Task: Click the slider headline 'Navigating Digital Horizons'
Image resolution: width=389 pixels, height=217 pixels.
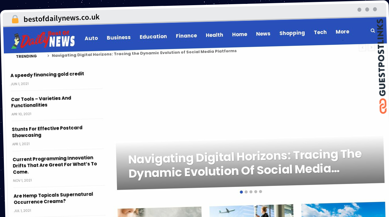Action: pos(245,164)
